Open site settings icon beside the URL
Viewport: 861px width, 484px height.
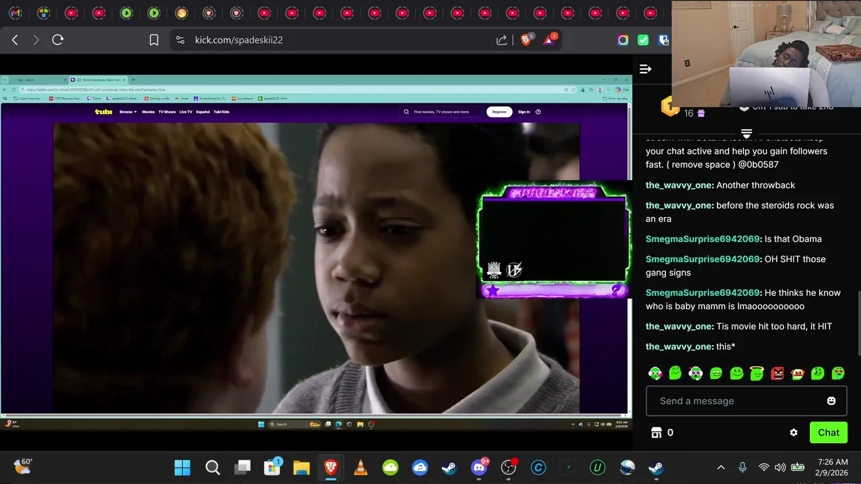coord(180,40)
